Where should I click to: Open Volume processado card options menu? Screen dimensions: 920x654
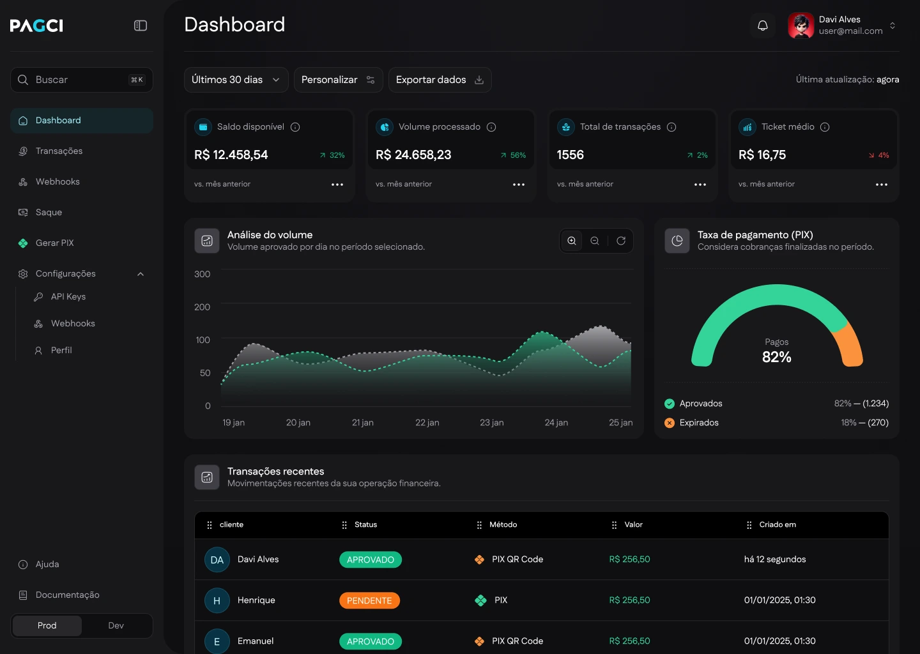(x=519, y=185)
